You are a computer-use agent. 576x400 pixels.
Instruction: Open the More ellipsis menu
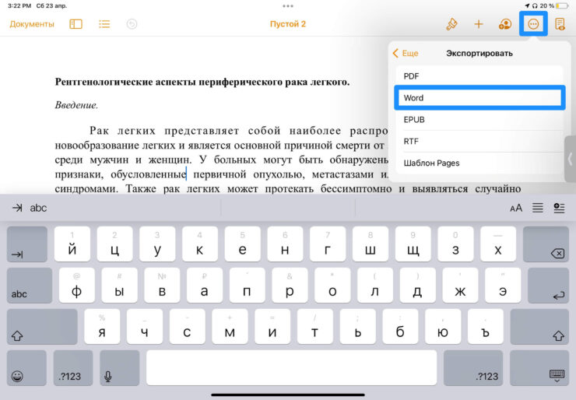533,24
